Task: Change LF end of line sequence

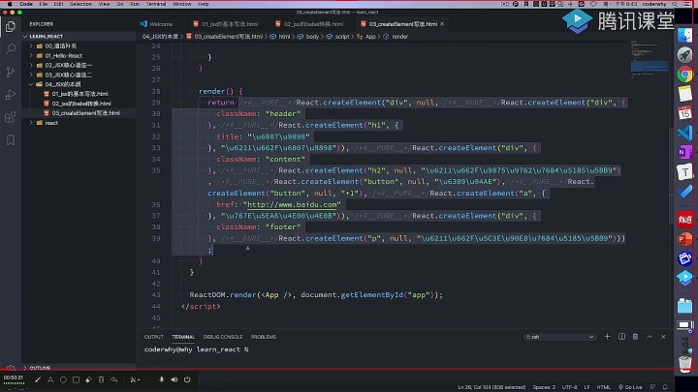Action: (x=587, y=387)
